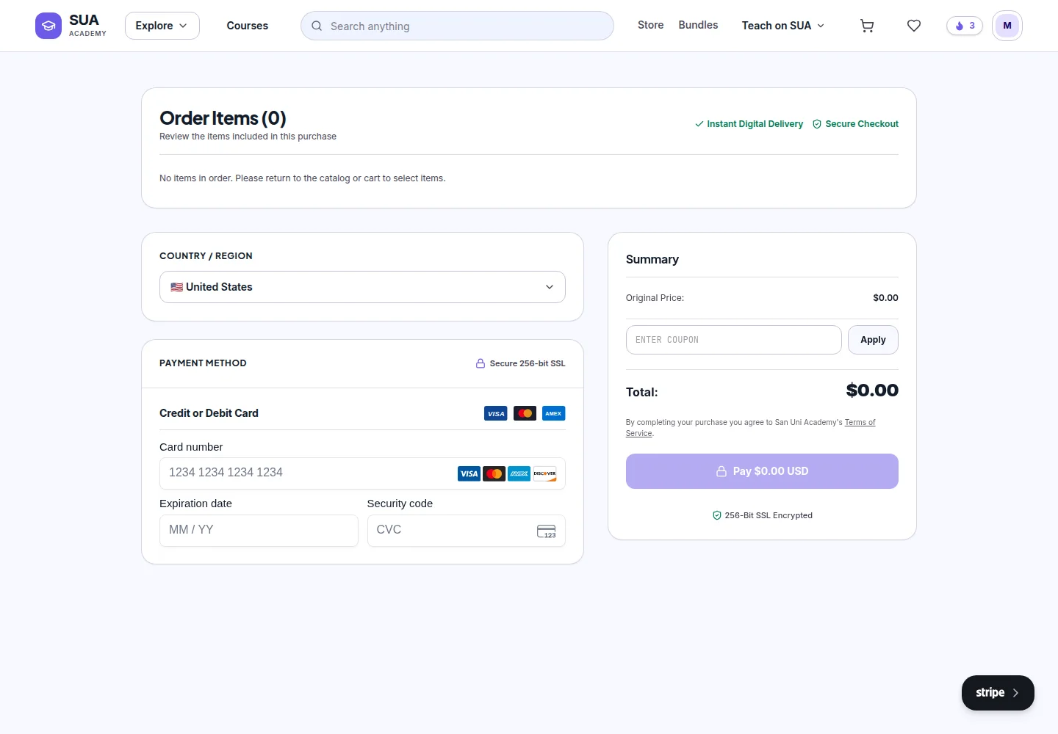Click the Secure Checkout text
Screen dimensions: 1058x734
click(x=862, y=124)
